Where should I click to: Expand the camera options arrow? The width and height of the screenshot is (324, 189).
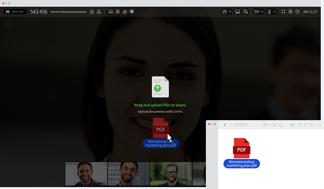[x=262, y=11]
